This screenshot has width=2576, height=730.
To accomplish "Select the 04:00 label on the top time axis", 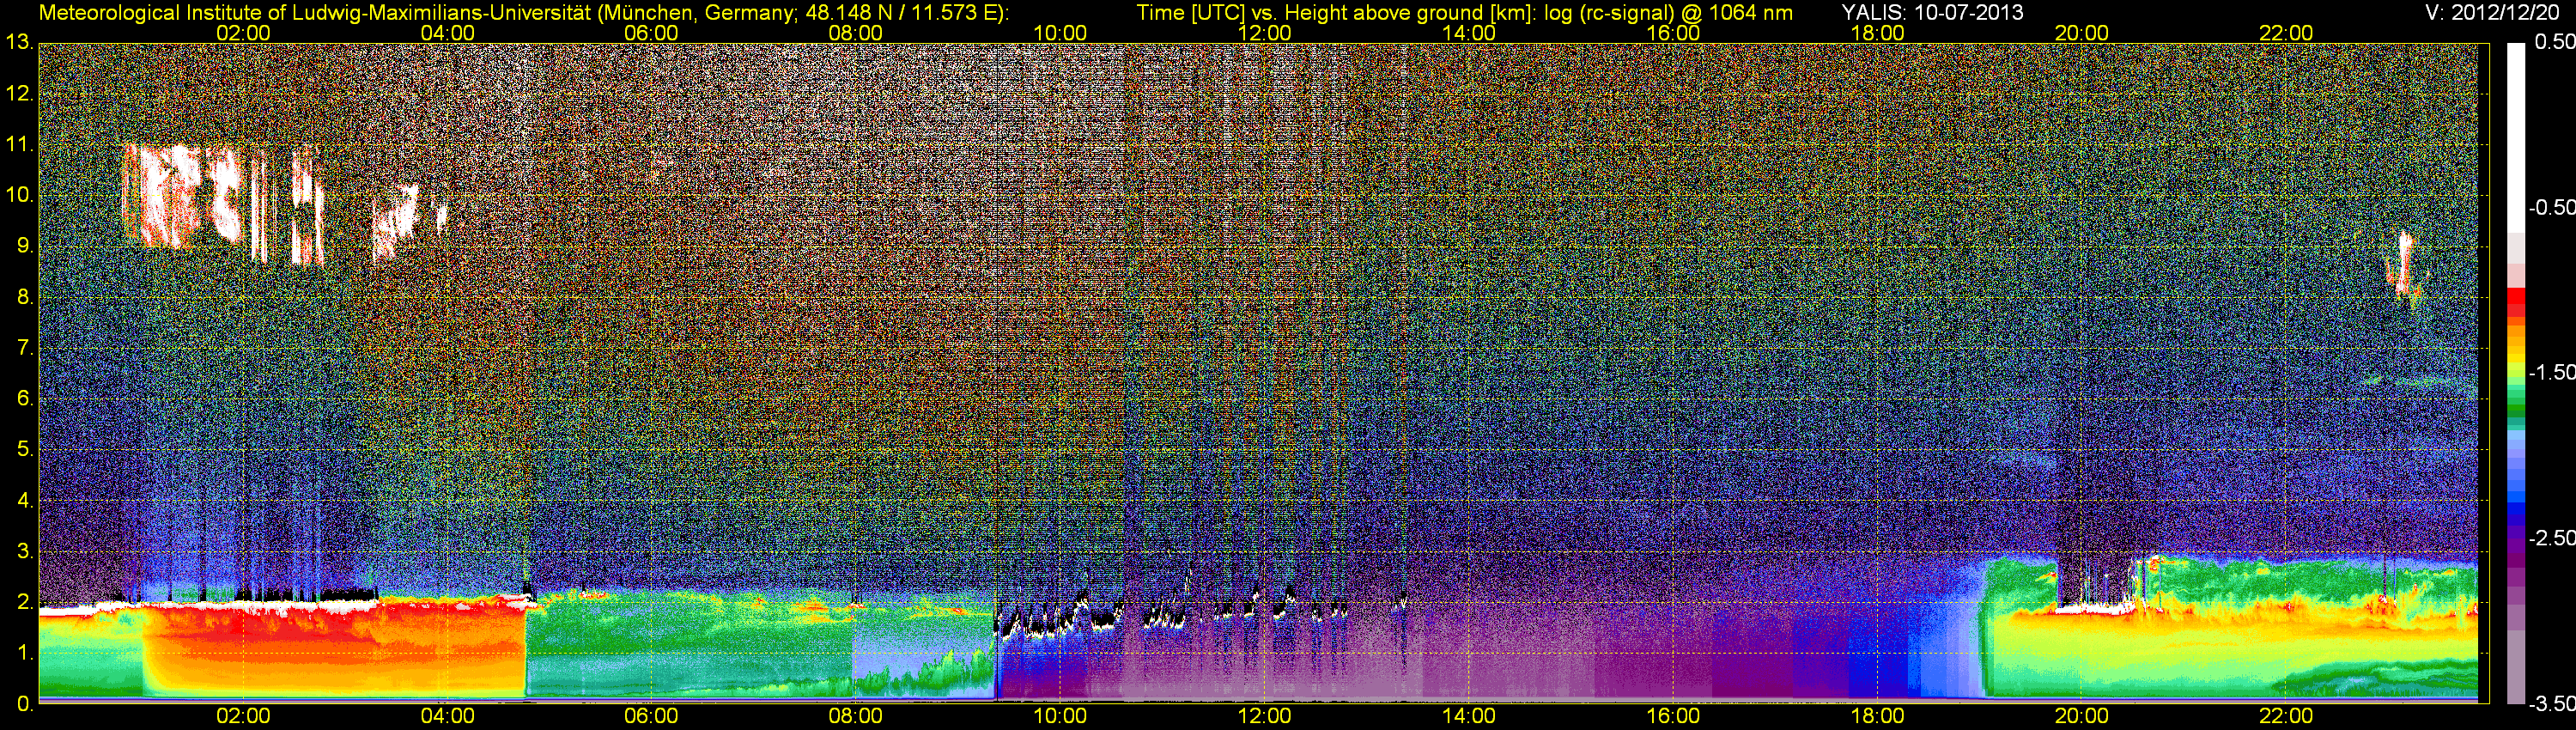I will point(447,33).
